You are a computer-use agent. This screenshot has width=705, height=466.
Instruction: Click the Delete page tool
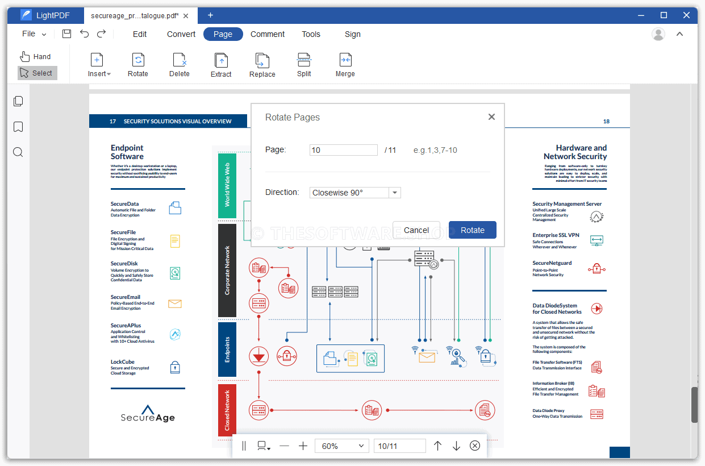coord(180,65)
